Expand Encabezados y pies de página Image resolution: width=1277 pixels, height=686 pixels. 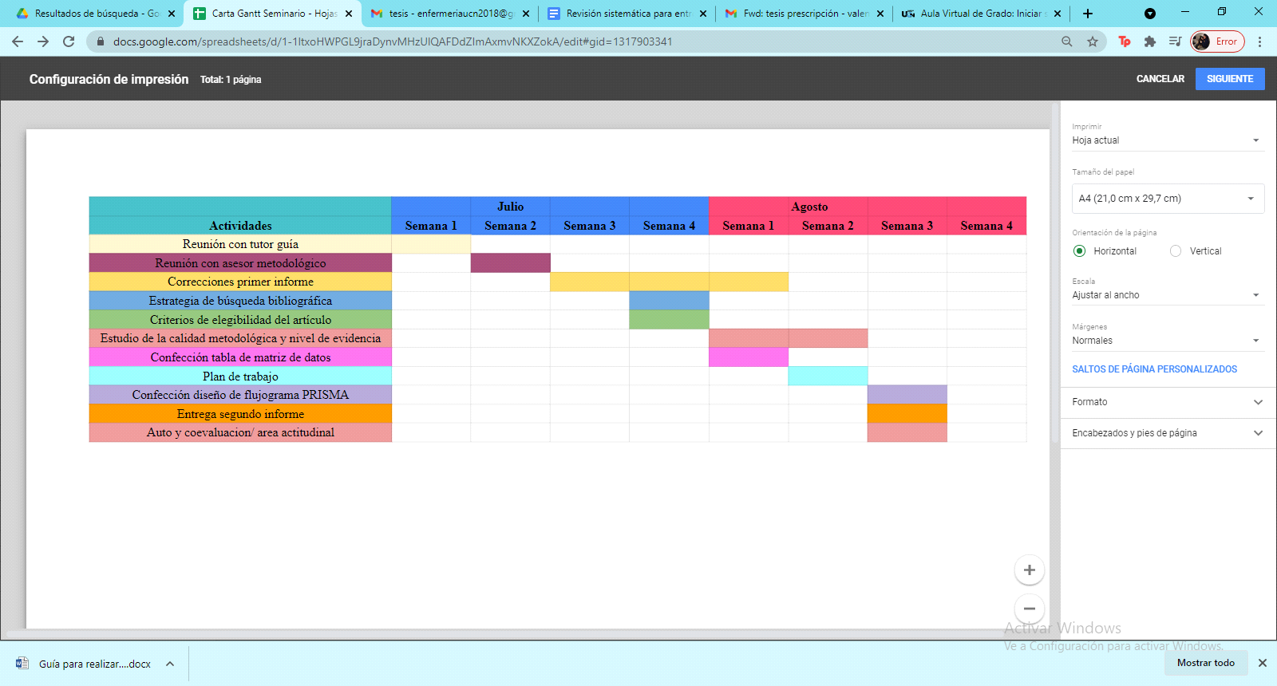coord(1168,433)
